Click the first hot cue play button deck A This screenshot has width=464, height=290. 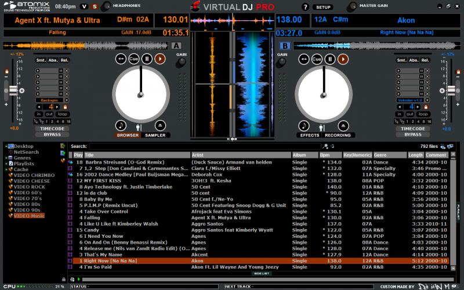[x=38, y=71]
